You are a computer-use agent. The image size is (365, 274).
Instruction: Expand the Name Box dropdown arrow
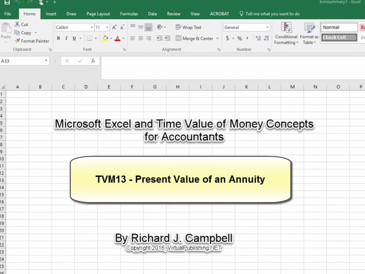[46, 61]
